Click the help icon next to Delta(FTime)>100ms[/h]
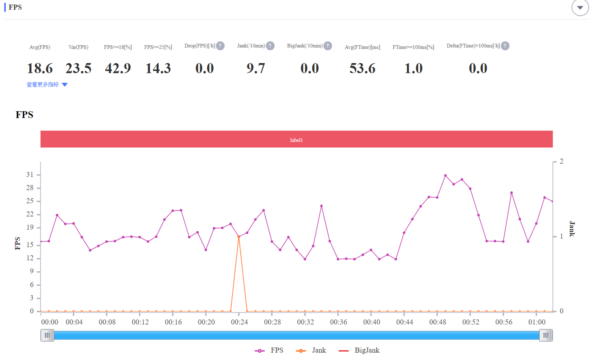This screenshot has width=593, height=359. [x=505, y=46]
